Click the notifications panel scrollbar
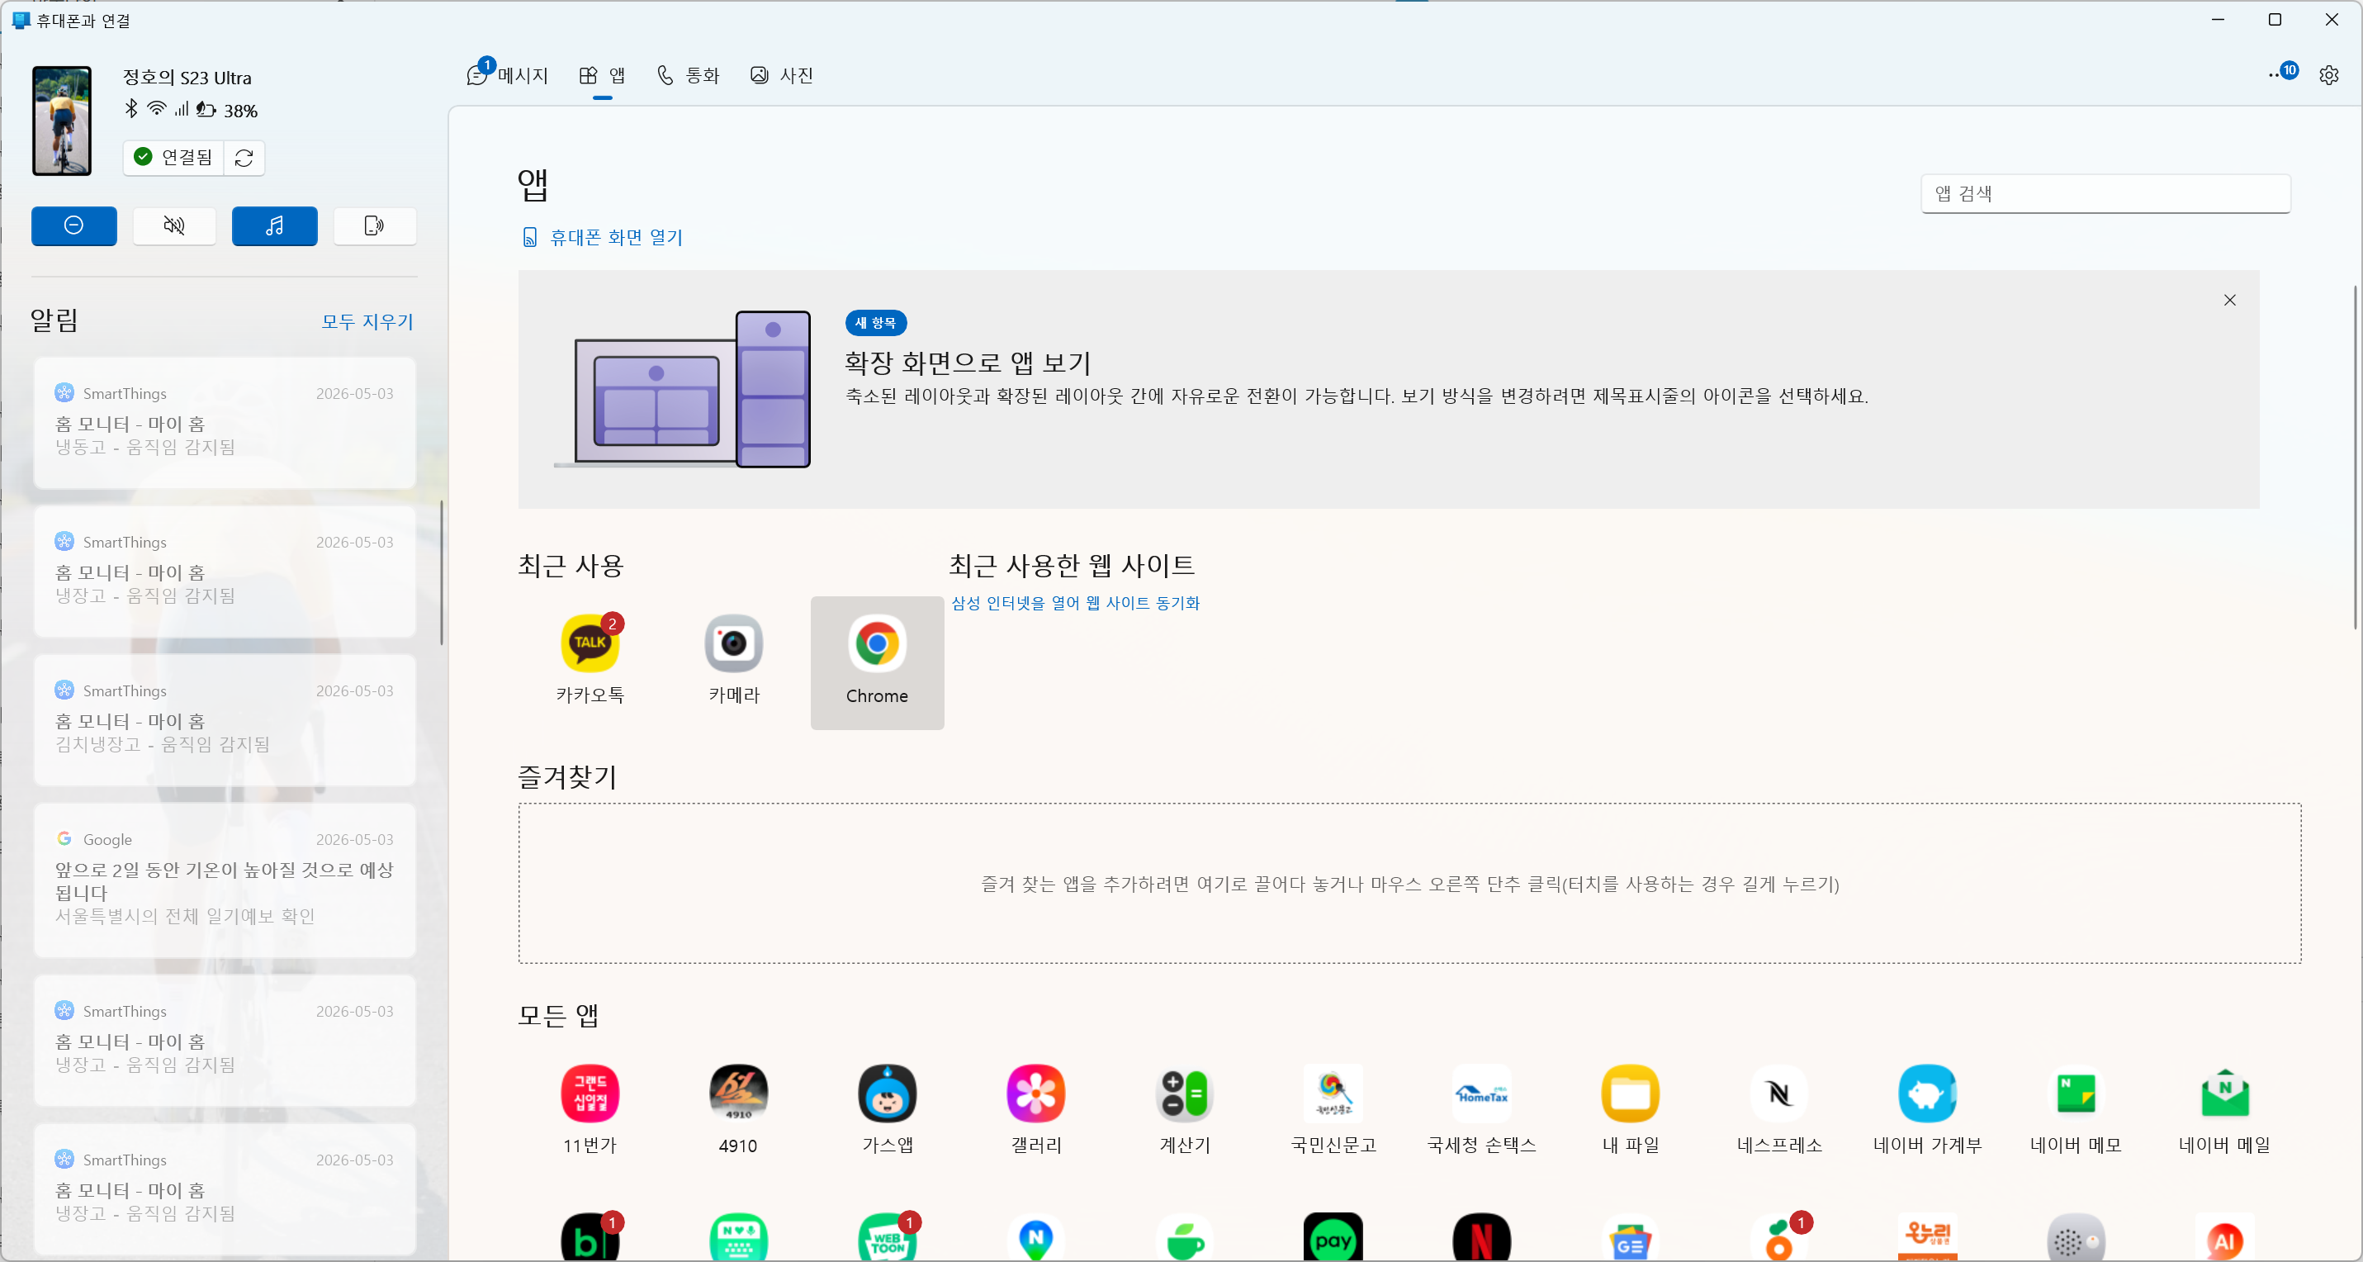Viewport: 2363px width, 1262px height. pos(443,572)
